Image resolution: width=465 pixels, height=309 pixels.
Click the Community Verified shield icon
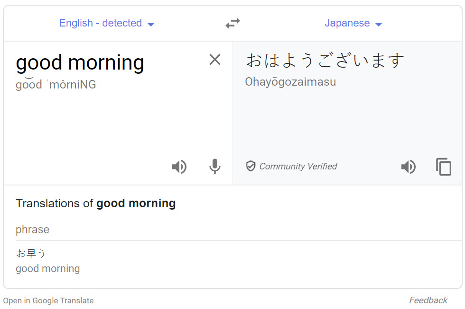[x=251, y=166]
